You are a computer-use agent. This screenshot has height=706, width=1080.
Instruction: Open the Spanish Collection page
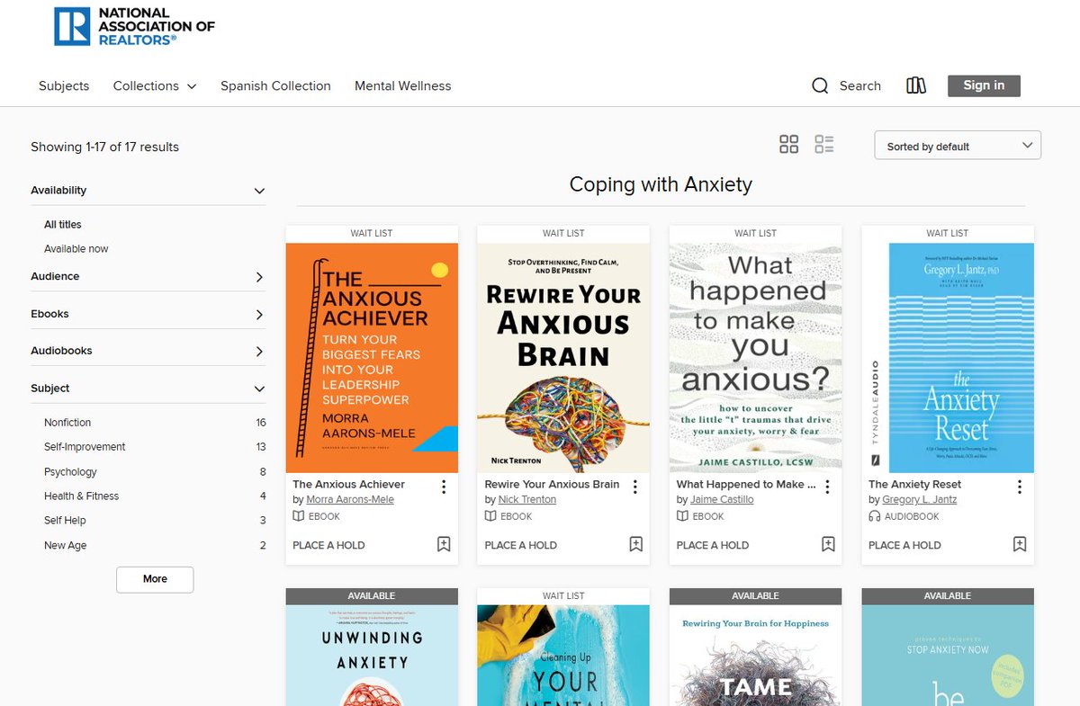pos(275,86)
